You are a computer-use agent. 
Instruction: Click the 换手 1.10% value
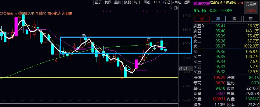pos(219,104)
